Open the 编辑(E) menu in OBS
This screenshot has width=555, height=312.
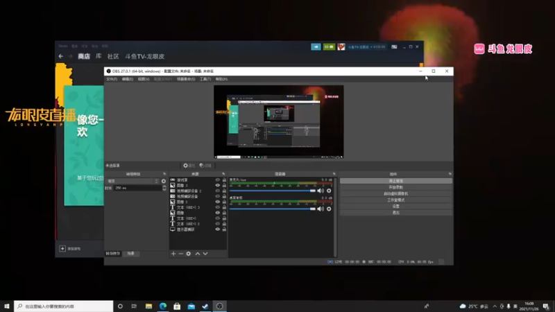point(128,79)
